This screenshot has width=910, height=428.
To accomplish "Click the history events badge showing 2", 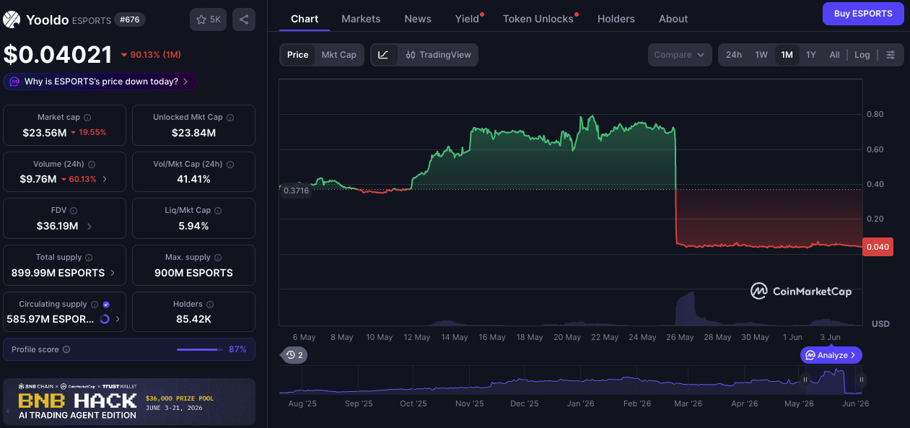I will pos(294,355).
